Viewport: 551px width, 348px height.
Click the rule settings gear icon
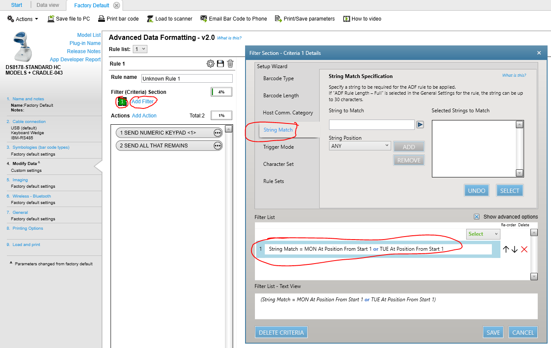[x=210, y=64]
